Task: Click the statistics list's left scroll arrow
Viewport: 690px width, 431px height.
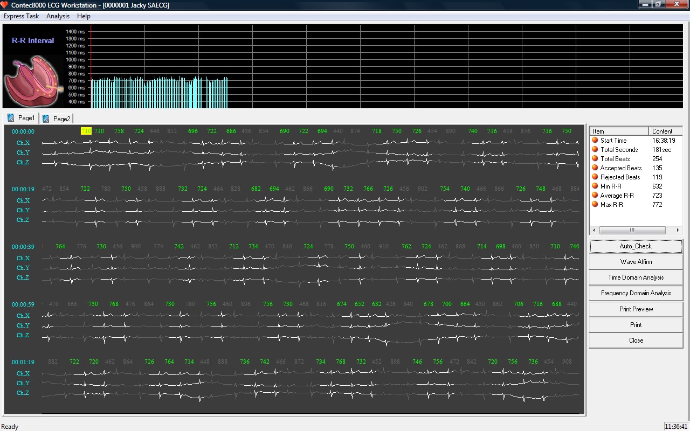Action: 594,230
